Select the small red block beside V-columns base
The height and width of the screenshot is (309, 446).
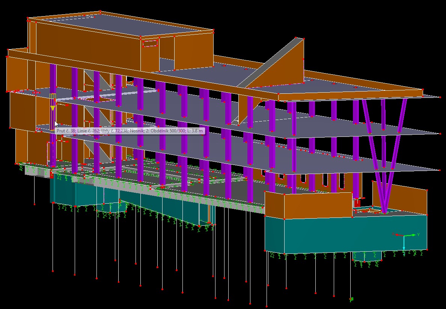[357, 203]
